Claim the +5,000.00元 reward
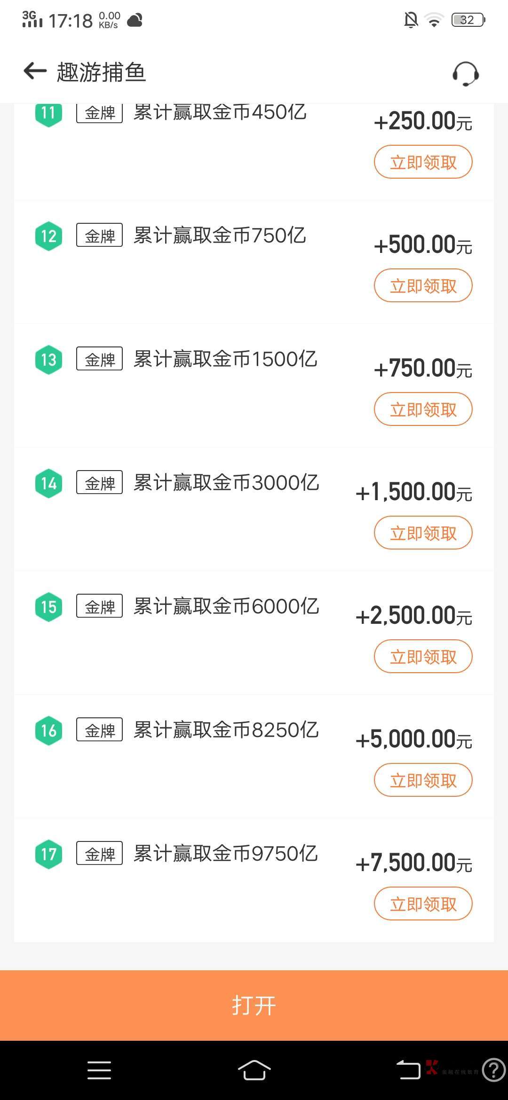This screenshot has height=1100, width=508. 423,780
